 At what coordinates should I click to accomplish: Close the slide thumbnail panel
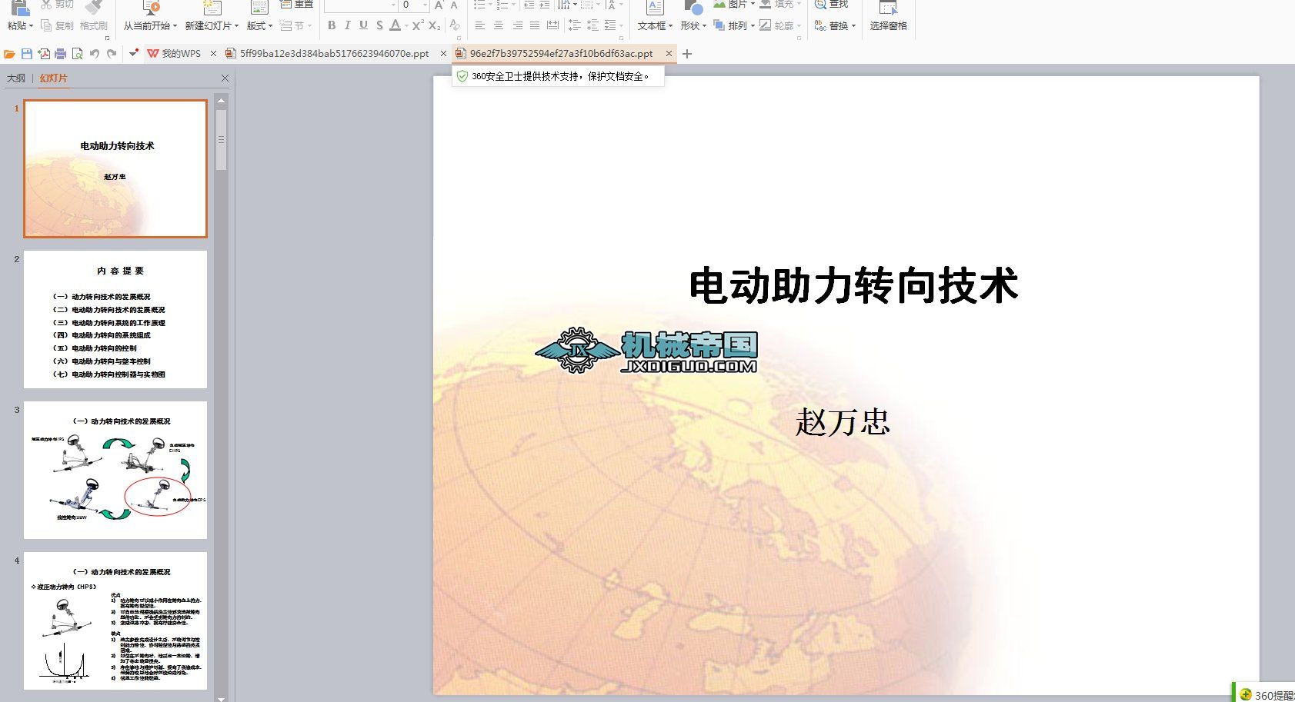click(225, 78)
